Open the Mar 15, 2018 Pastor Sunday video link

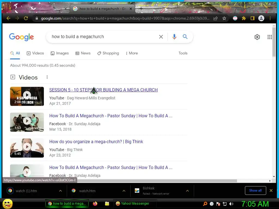111,116
